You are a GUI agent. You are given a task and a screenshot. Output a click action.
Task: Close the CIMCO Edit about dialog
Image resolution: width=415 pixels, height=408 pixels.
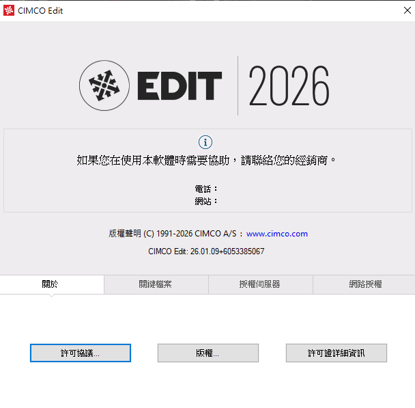pos(407,10)
